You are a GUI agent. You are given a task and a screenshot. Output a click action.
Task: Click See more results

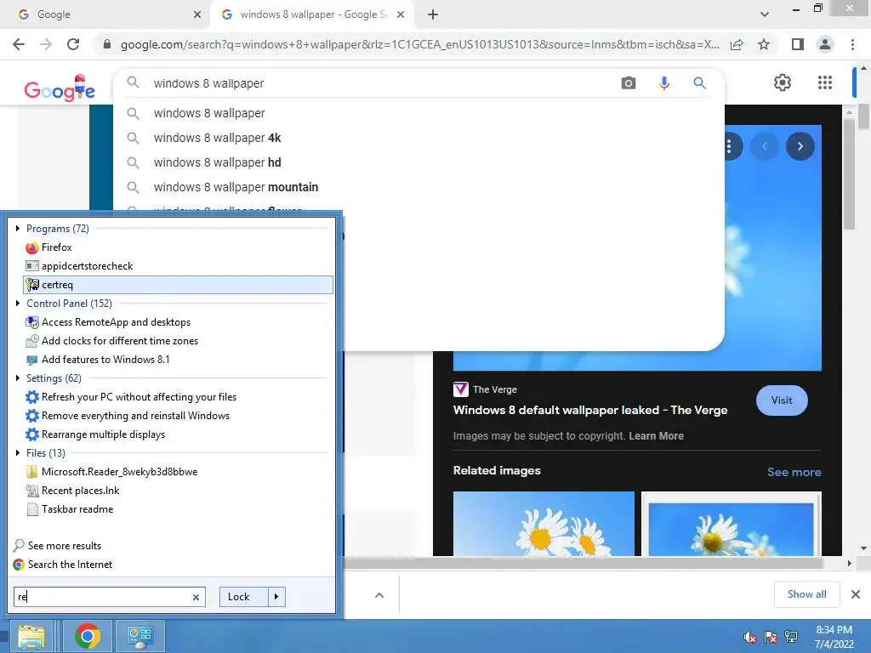65,546
